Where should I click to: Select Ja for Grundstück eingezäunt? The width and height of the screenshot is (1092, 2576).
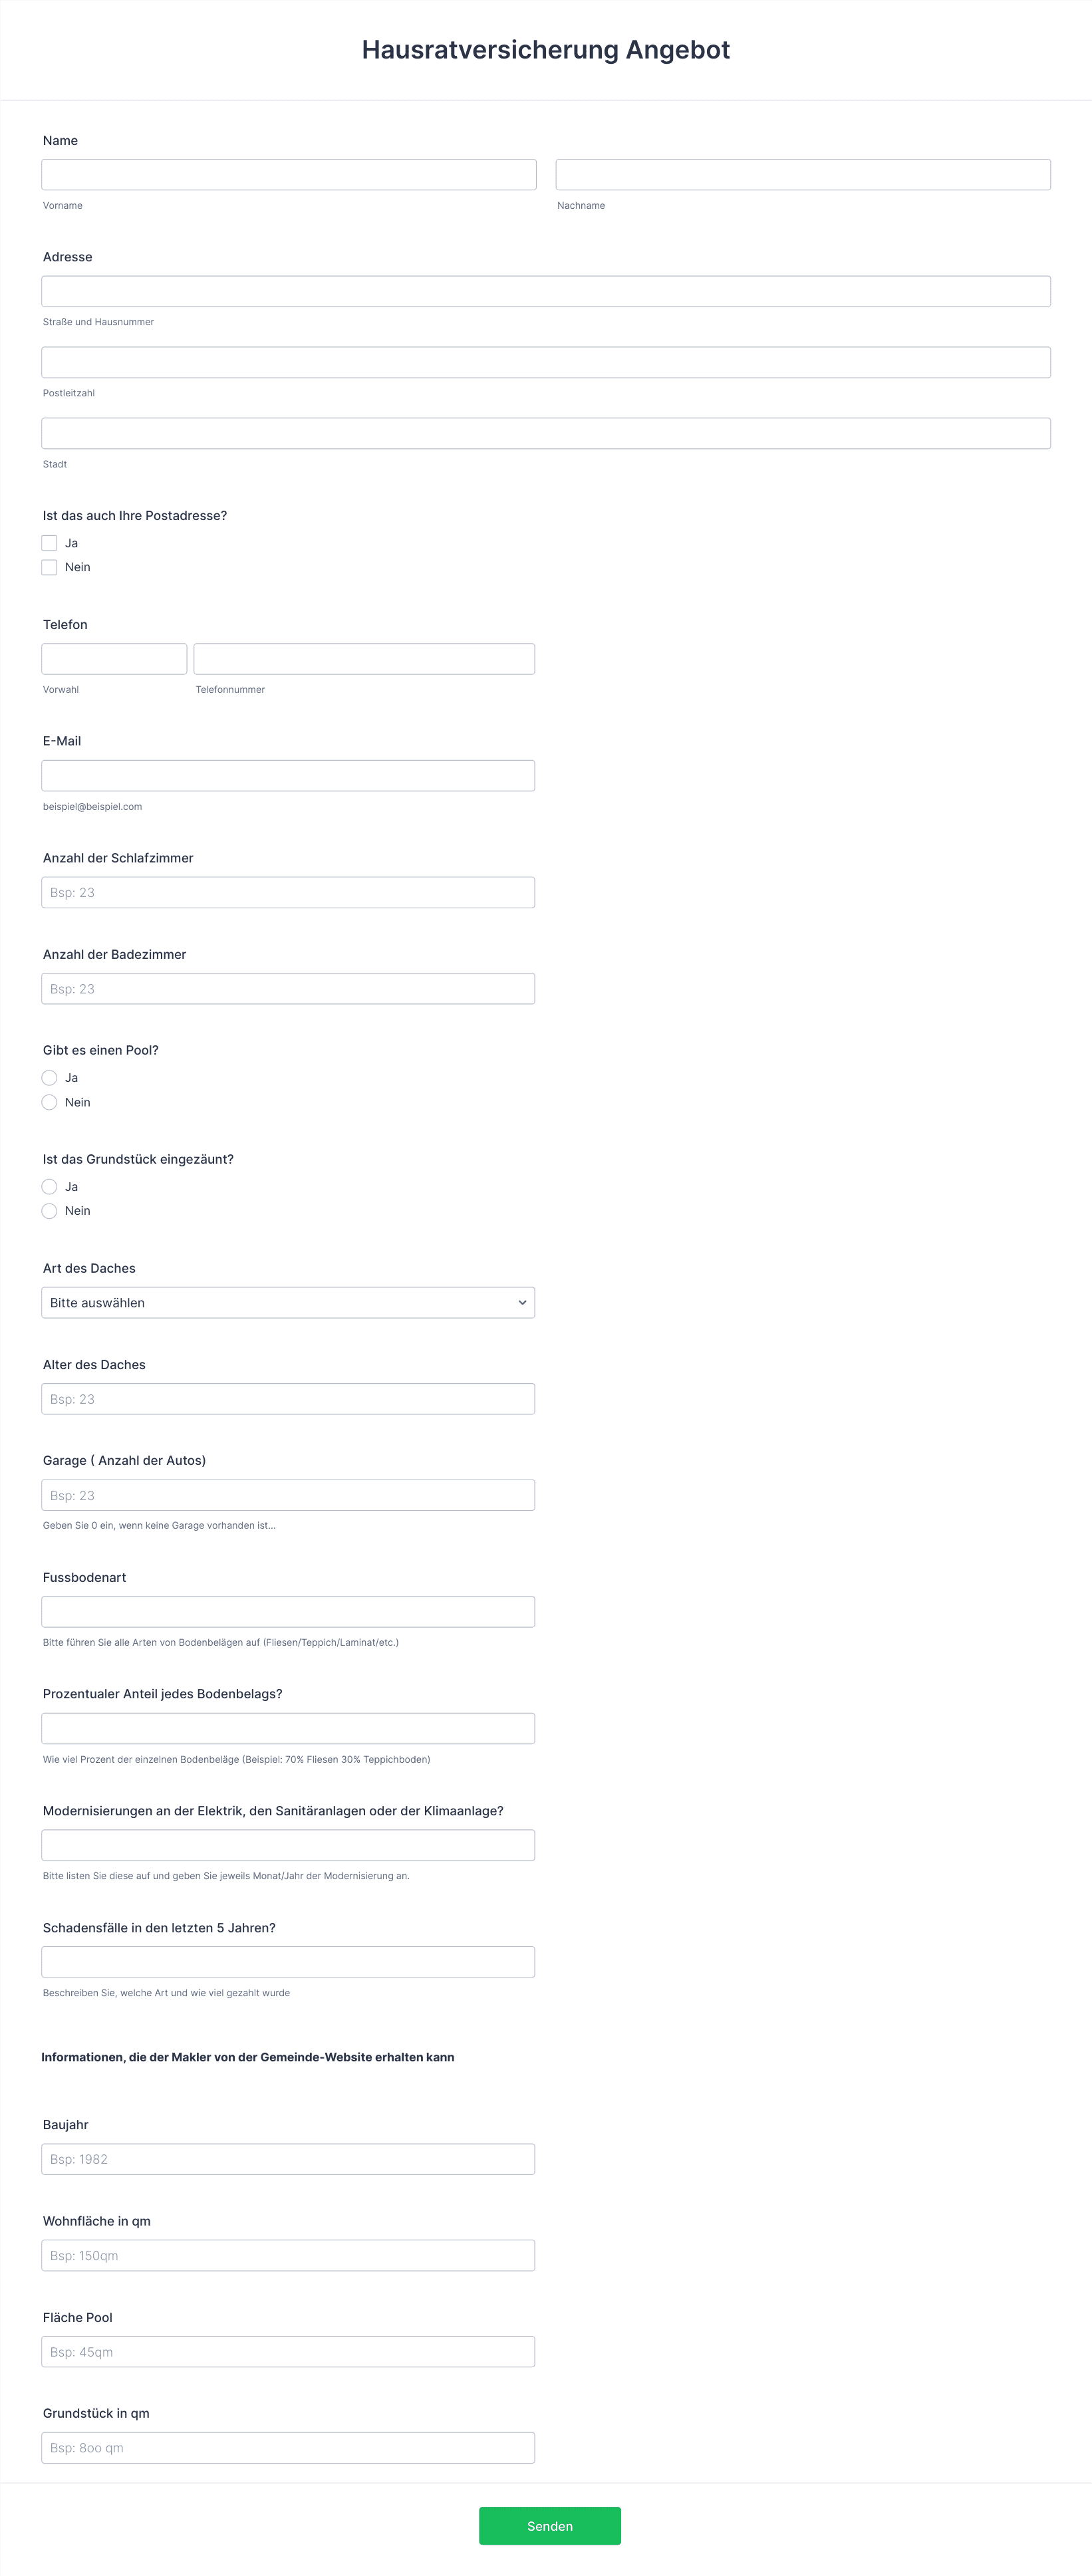point(49,1186)
